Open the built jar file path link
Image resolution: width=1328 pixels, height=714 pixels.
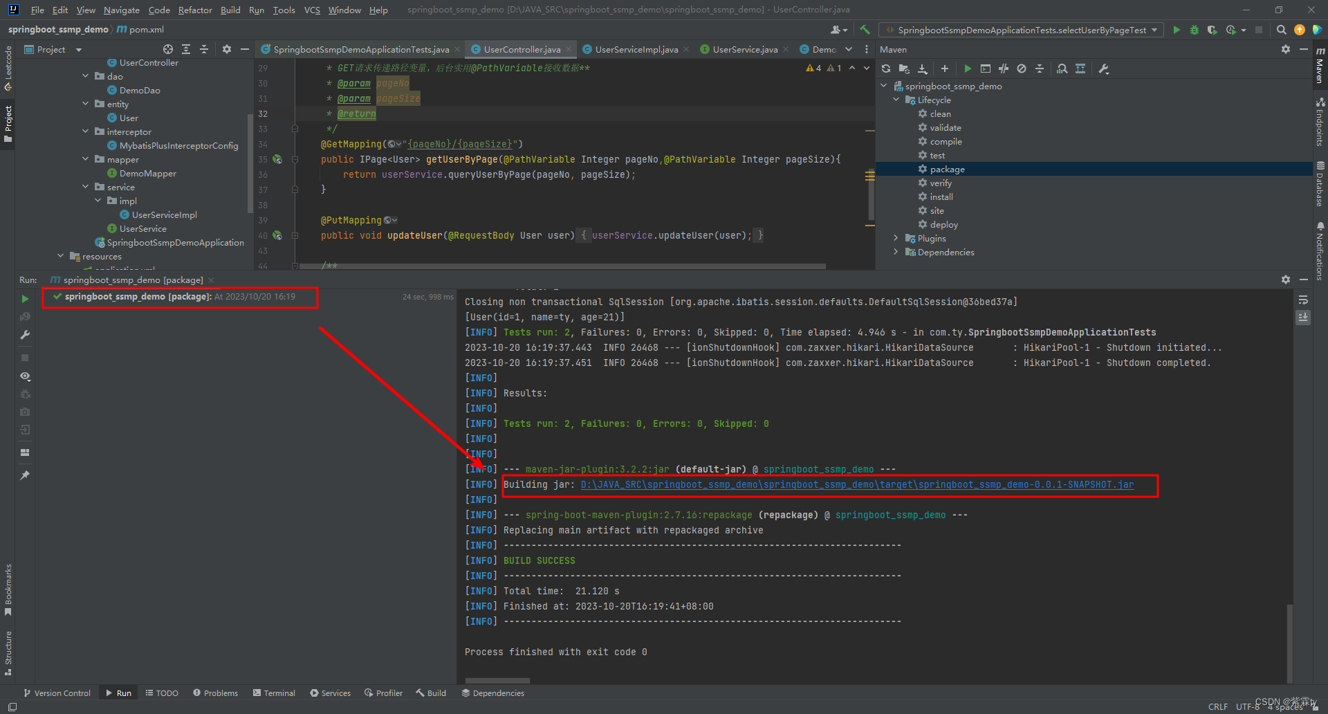pyautogui.click(x=857, y=484)
